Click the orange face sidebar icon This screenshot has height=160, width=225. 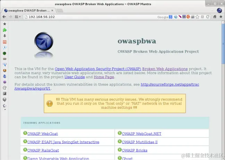click(5, 71)
